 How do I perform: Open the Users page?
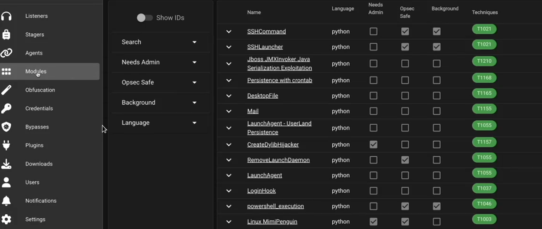coord(32,182)
